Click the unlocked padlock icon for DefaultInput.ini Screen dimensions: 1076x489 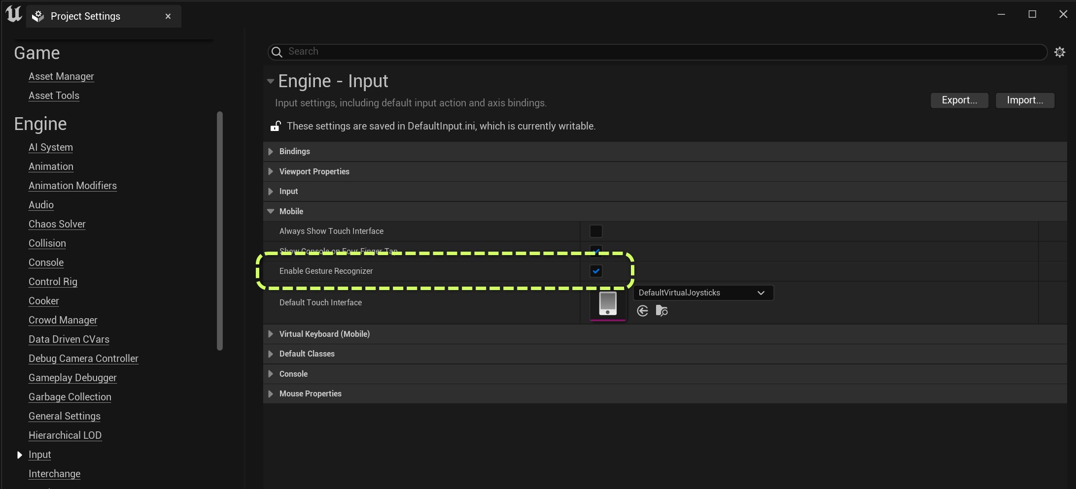276,127
